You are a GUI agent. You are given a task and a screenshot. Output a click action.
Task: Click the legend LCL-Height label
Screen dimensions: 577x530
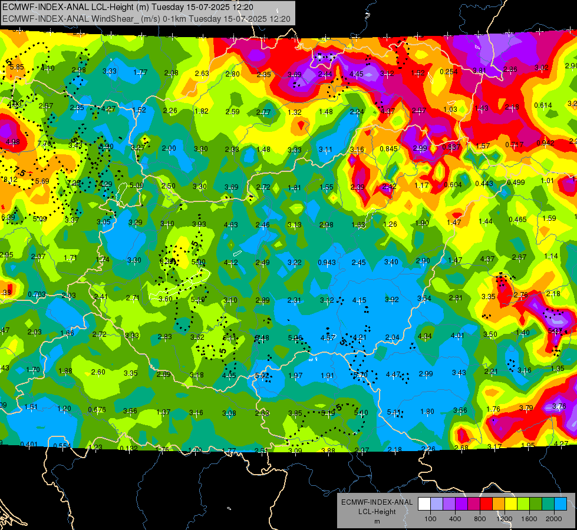tap(377, 512)
